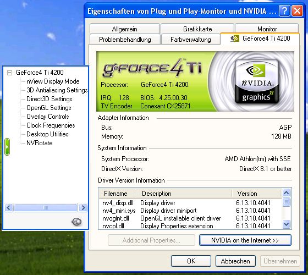
Task: Click side menu horizontal scroll right arrow
Action: (83, 208)
